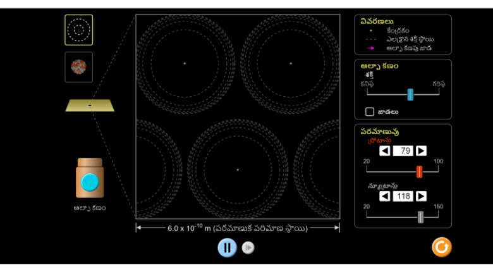493x272 pixels.
Task: Reset the simulation with the orange button
Action: (x=441, y=247)
